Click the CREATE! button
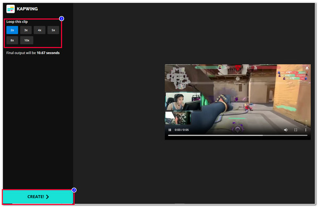Screen dimensions: 318x207 click(x=38, y=196)
